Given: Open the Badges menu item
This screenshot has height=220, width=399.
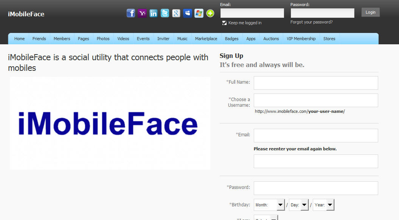Looking at the screenshot, I should tap(231, 39).
